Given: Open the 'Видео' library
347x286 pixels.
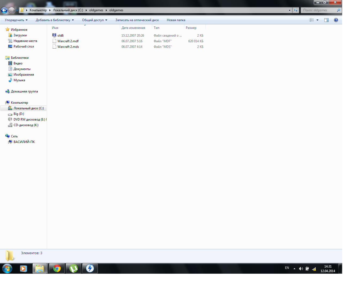Looking at the screenshot, I should (18, 63).
